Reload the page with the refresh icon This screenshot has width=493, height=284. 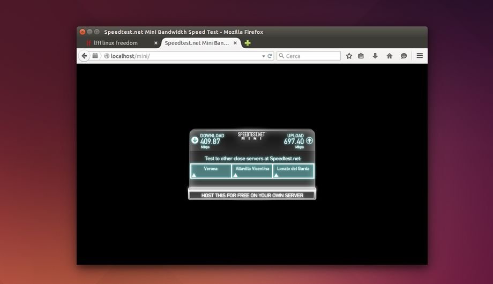coord(270,56)
